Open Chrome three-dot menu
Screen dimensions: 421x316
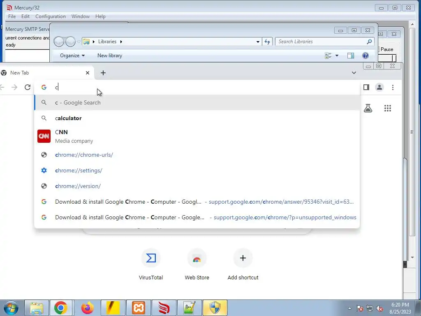[393, 87]
